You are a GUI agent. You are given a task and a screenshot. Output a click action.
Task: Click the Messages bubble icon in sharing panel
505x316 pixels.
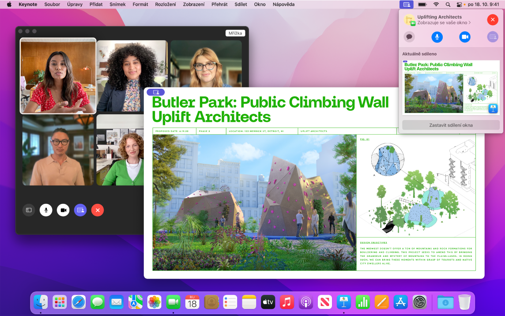pos(409,37)
